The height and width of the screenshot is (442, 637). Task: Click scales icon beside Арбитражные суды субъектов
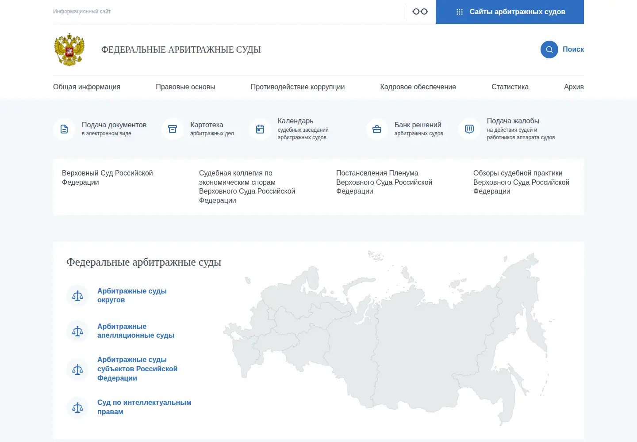[77, 369]
